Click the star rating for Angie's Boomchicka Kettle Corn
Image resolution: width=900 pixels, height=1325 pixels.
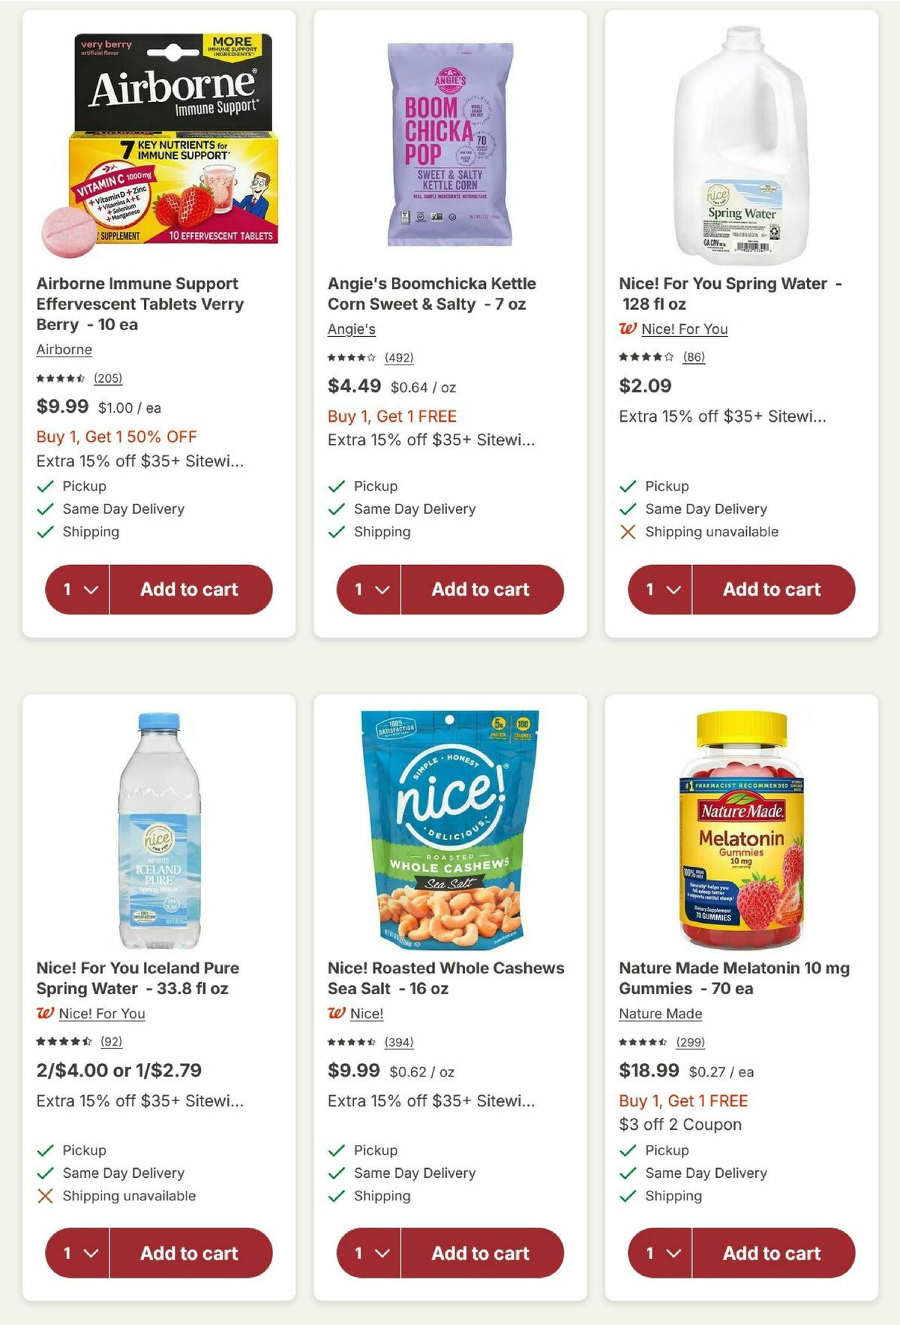pos(352,358)
